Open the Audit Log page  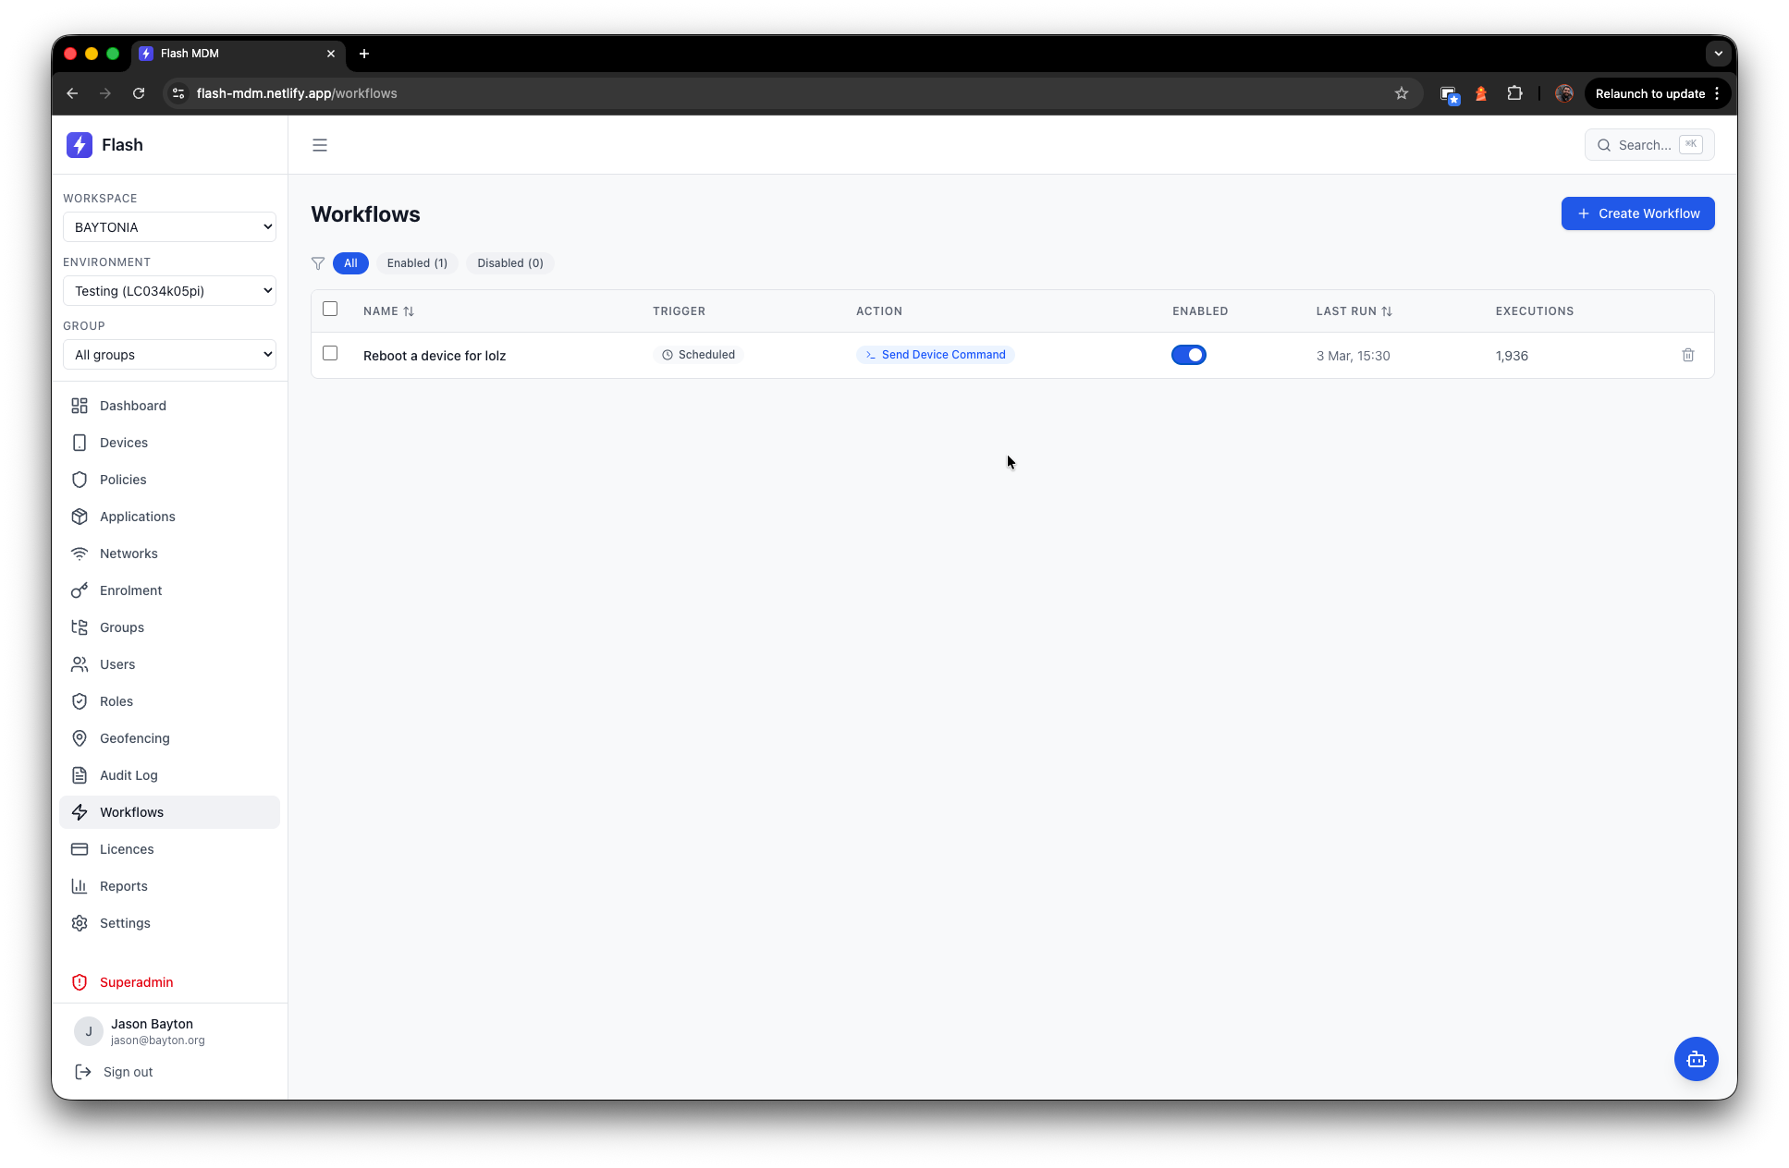[129, 775]
